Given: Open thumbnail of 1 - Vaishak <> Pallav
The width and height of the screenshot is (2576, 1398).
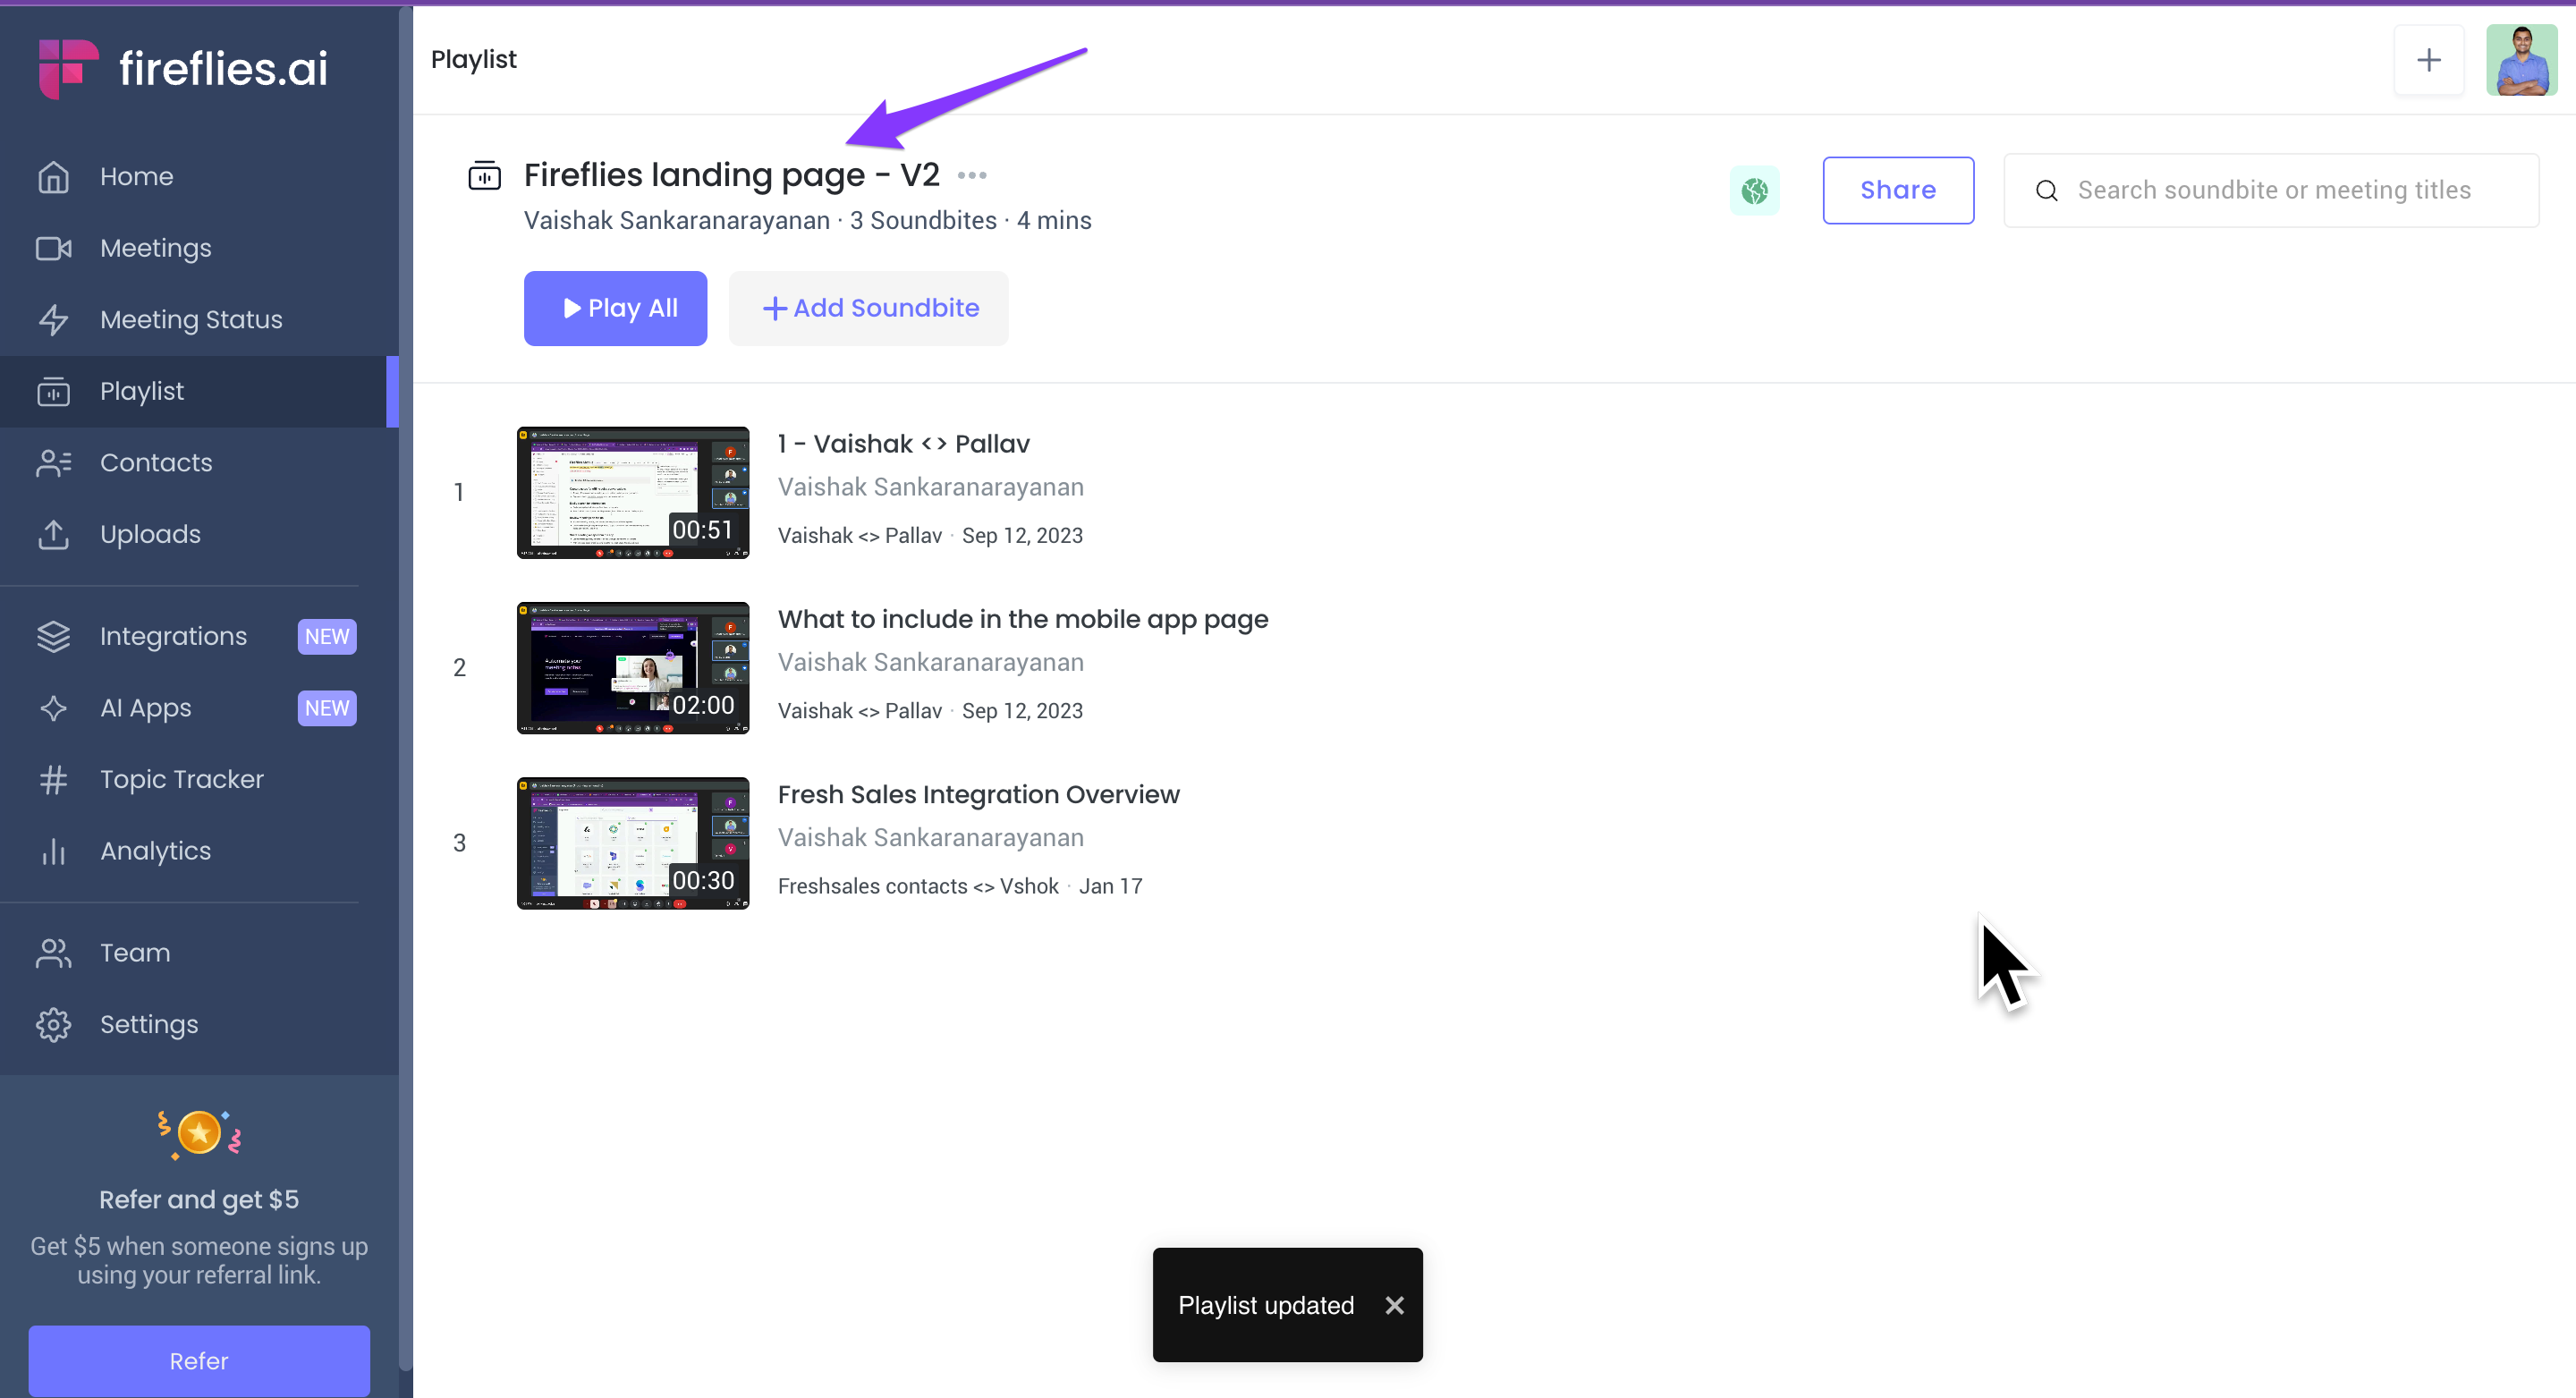Looking at the screenshot, I should click(x=633, y=493).
